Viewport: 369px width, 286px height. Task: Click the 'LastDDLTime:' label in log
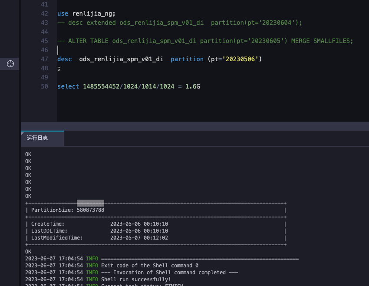coord(49,231)
